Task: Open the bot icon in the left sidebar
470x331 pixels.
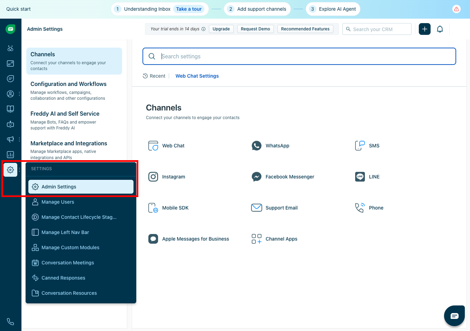Action: [10, 124]
